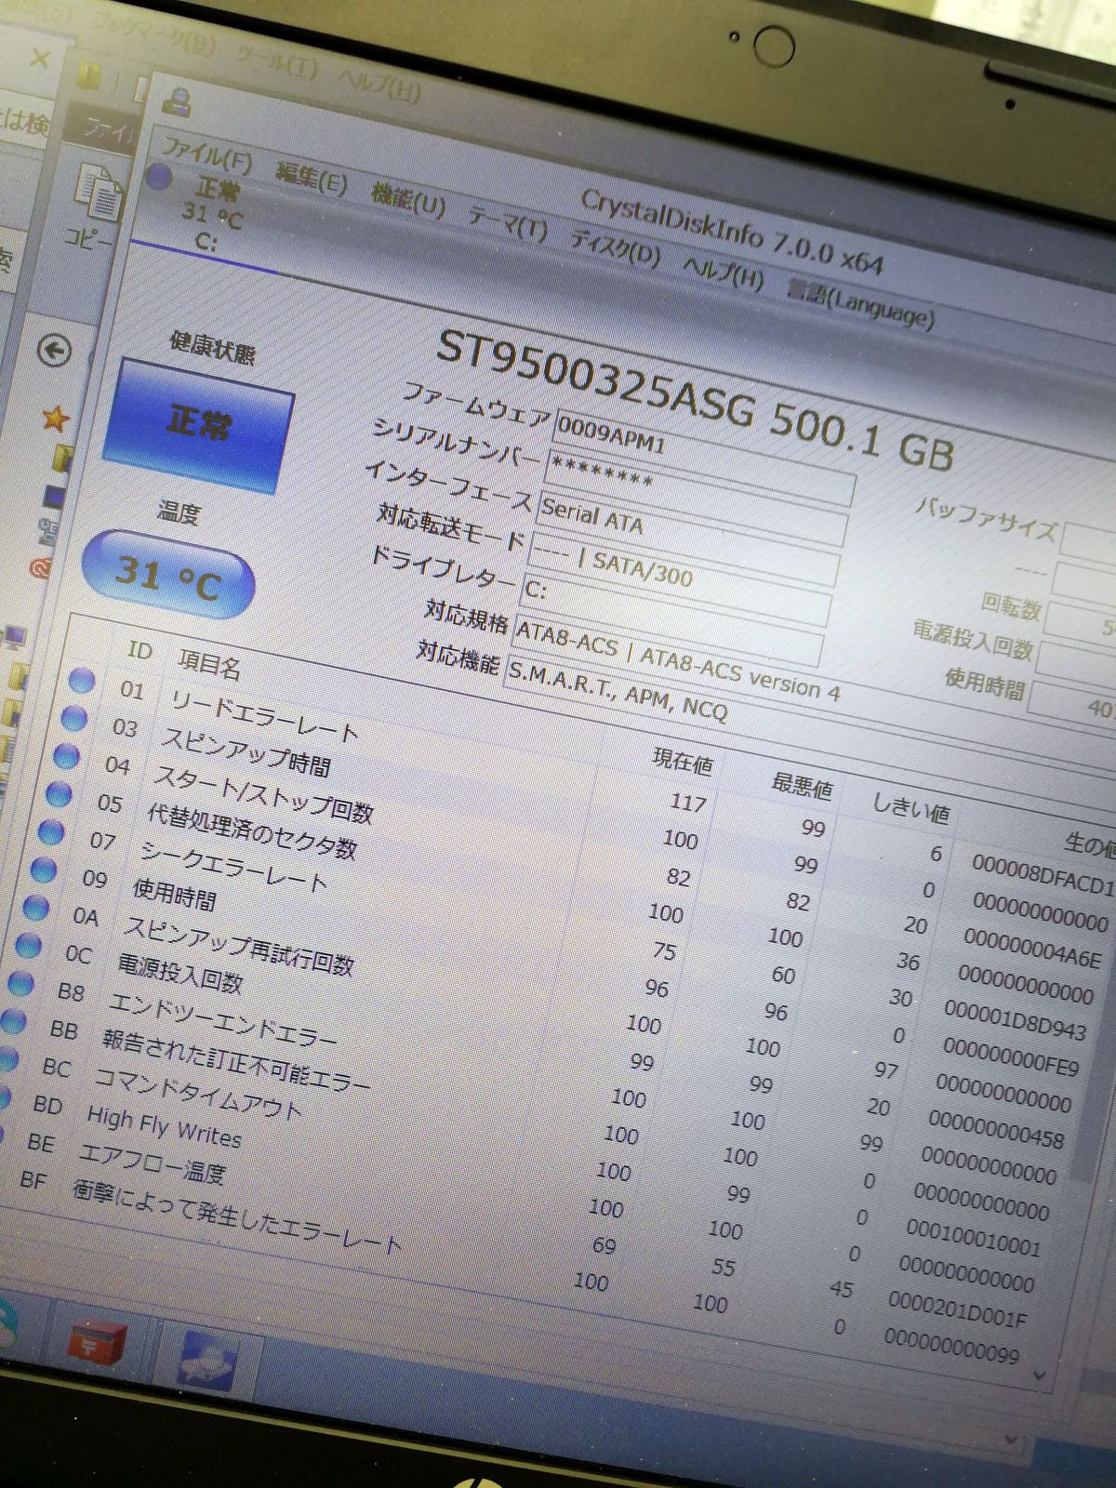Click the masked serial number field
The image size is (1116, 1488).
tap(696, 498)
